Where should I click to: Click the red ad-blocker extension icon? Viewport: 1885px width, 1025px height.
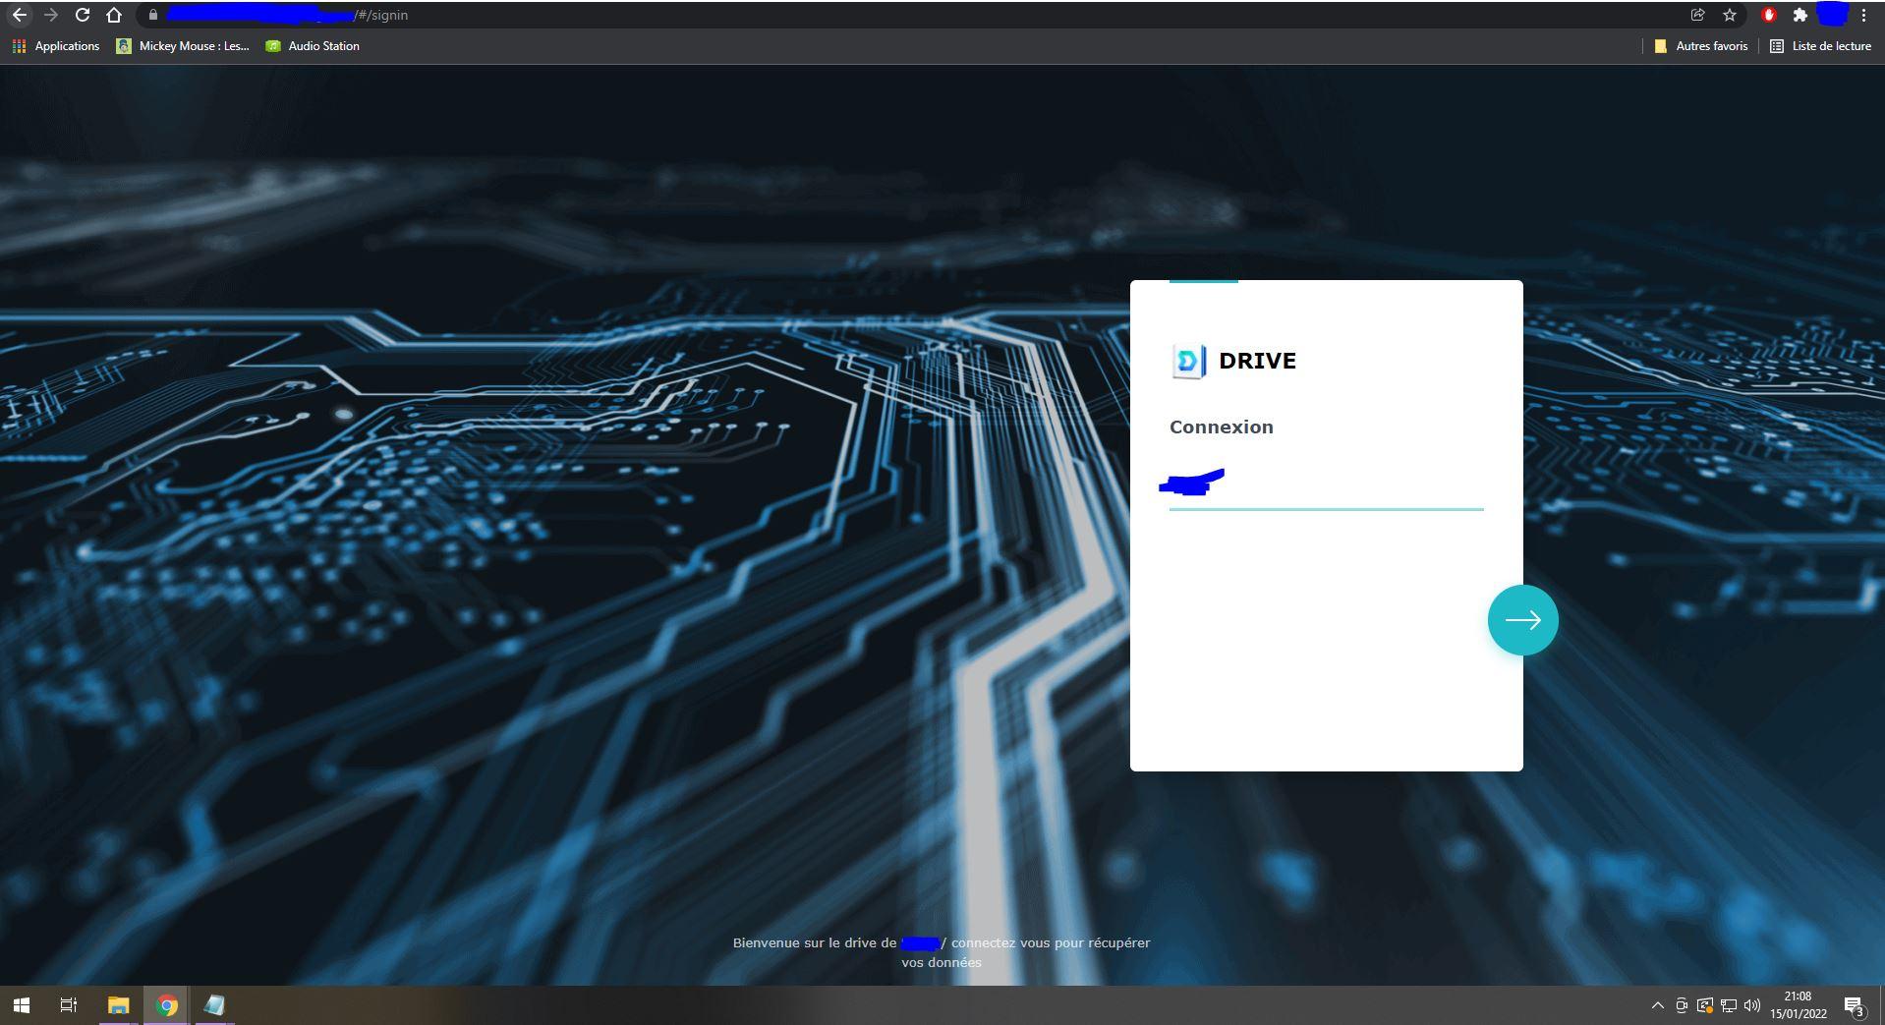pyautogui.click(x=1769, y=15)
